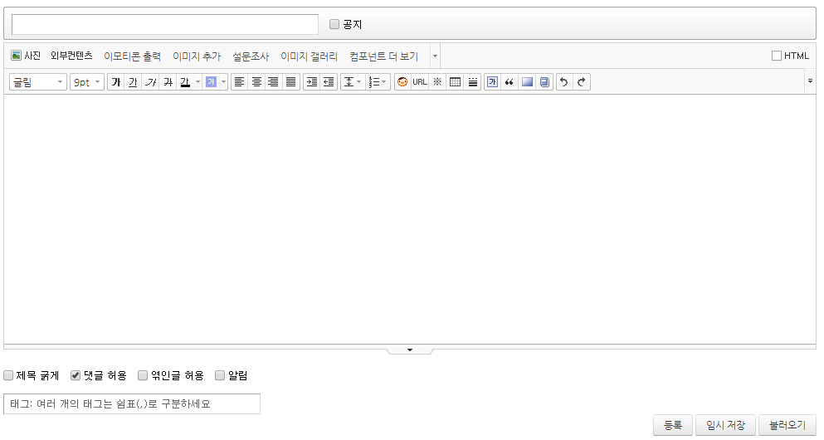The width and height of the screenshot is (824, 440).
Task: Open the 9pt font size dropdown
Action: (x=87, y=82)
